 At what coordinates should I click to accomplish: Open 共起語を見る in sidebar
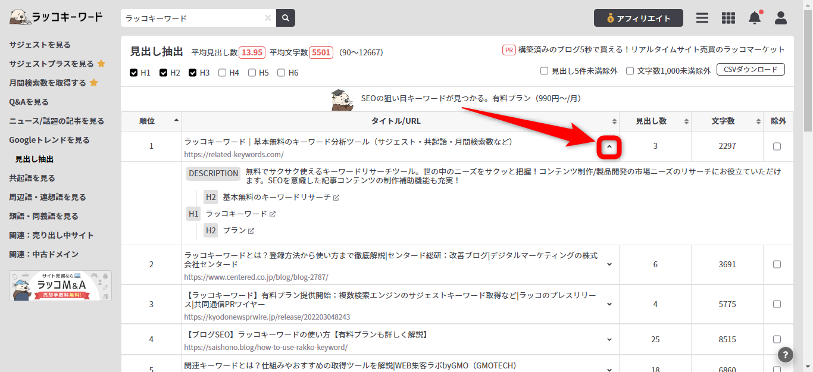click(x=32, y=178)
